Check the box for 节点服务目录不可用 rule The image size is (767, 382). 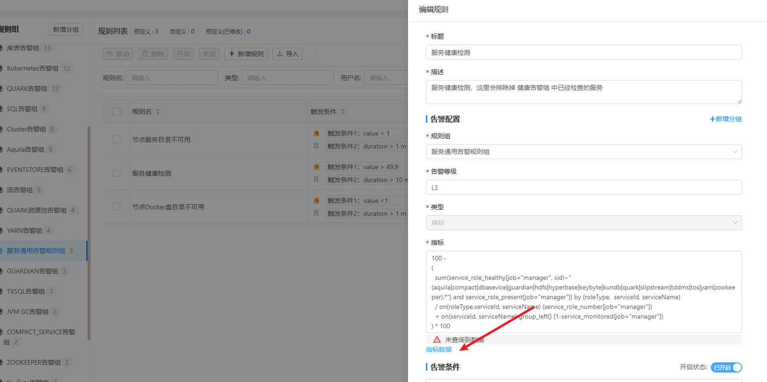click(117, 139)
